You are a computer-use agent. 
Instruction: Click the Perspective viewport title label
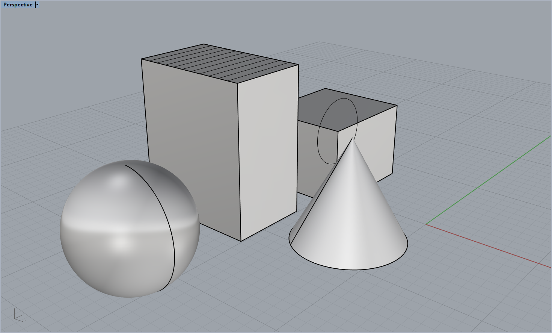coord(18,5)
